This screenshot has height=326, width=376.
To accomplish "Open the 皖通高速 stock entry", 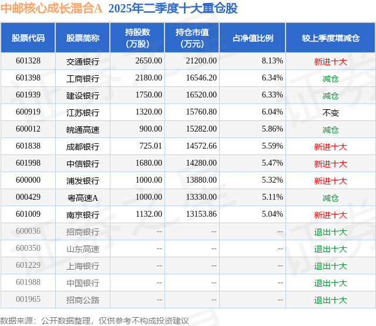I will 83,130.
